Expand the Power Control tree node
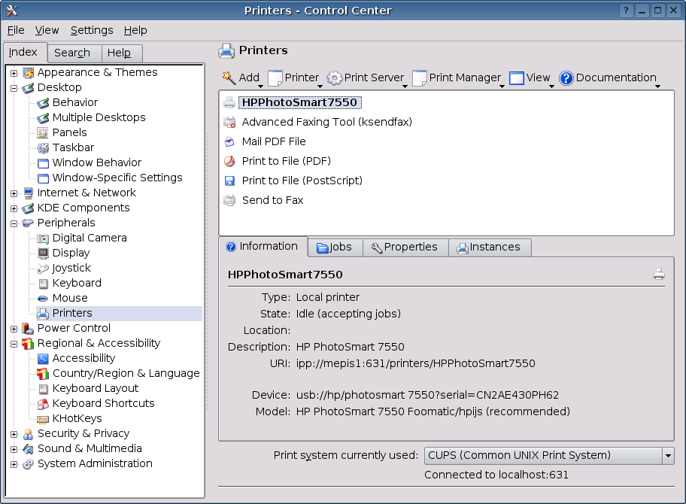The height and width of the screenshot is (504, 686). click(x=14, y=329)
